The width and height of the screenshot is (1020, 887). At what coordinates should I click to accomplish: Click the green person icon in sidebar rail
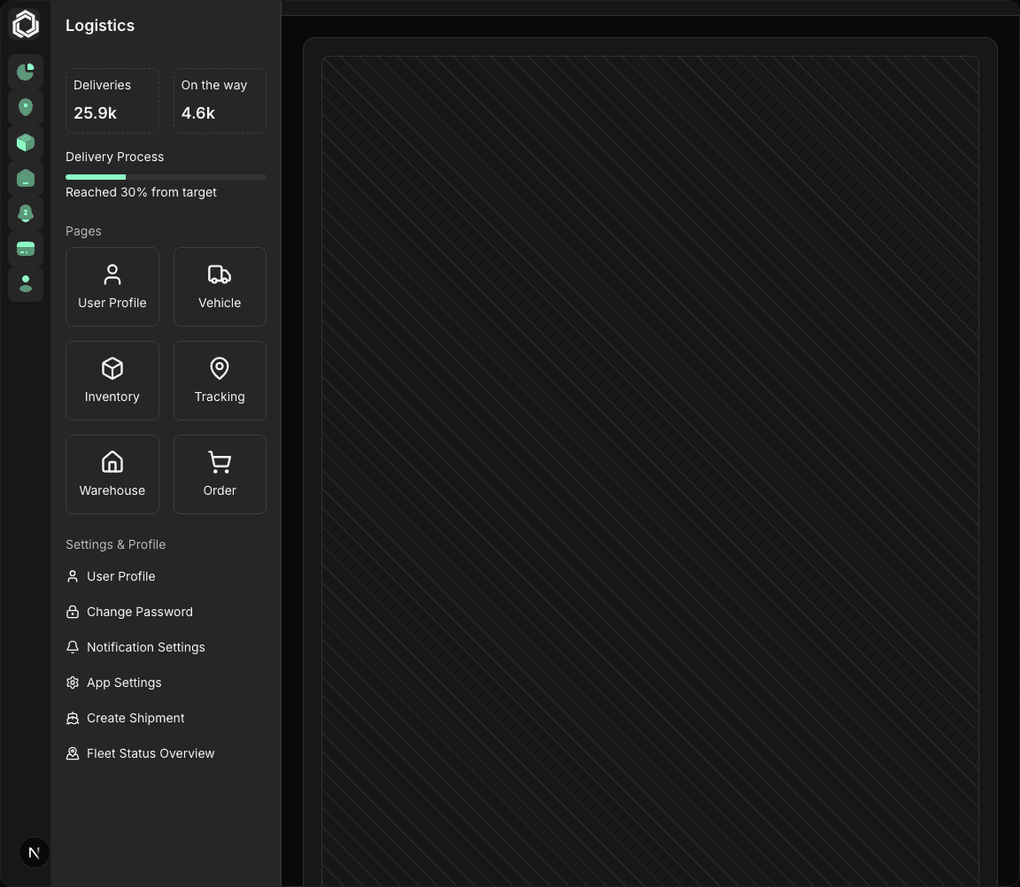click(26, 284)
